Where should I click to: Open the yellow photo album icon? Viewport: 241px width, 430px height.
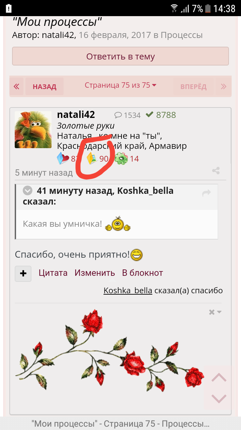click(92, 158)
